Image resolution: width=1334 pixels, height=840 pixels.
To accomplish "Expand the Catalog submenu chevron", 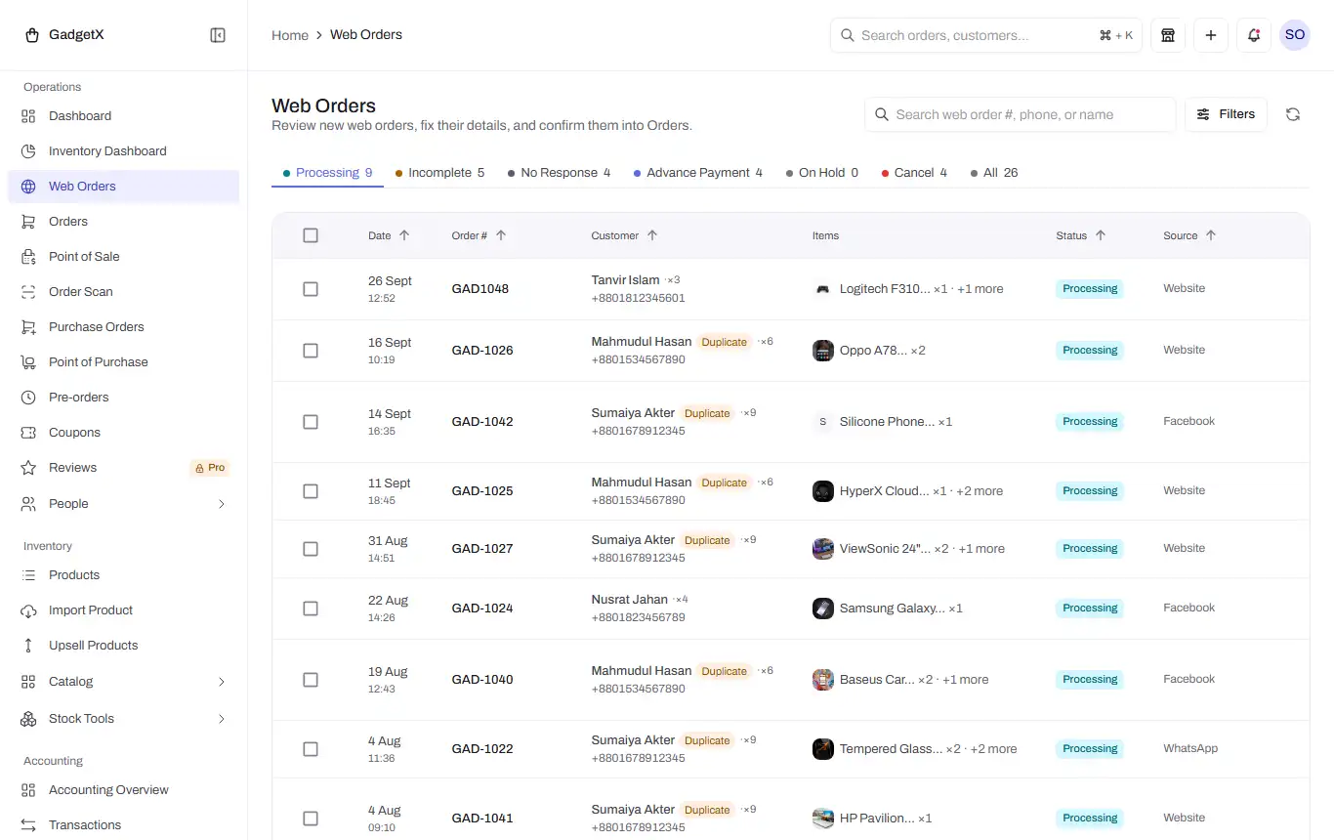I will pos(222,682).
